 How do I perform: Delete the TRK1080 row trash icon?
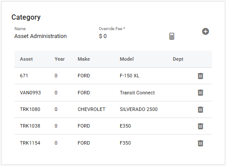(x=201, y=110)
